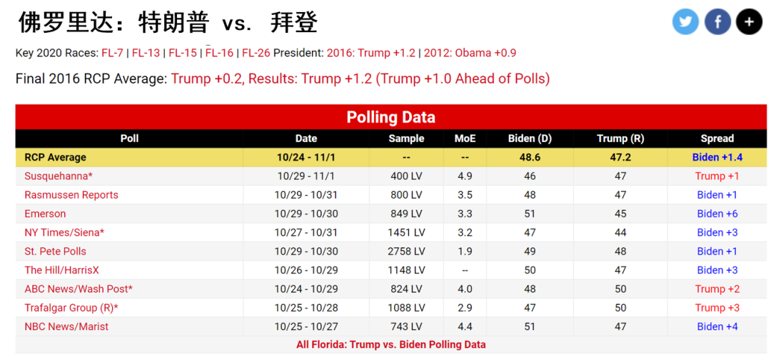This screenshot has width=771, height=360.
Task: Open The Hill/HarrisX poll
Action: [x=62, y=270]
